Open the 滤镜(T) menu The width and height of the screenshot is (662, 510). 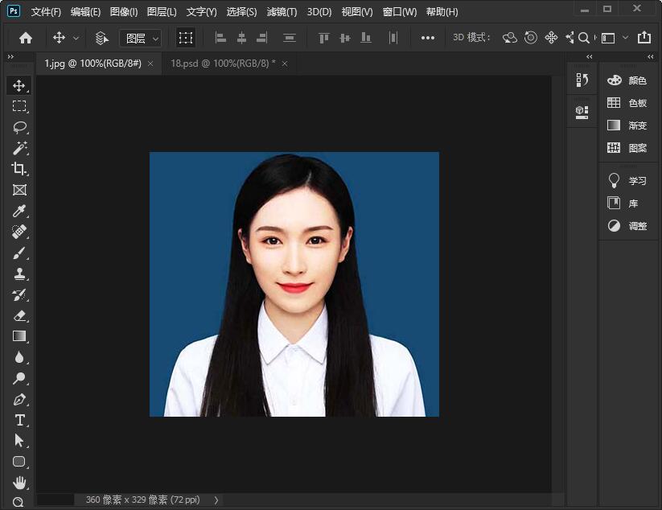click(282, 12)
